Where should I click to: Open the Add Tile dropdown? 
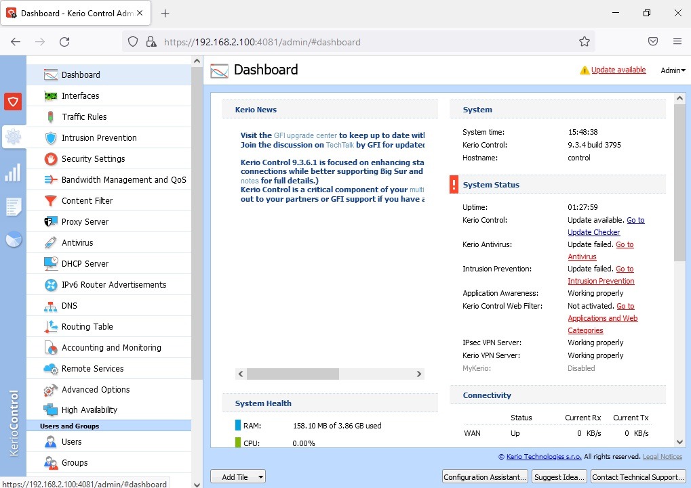tap(237, 477)
